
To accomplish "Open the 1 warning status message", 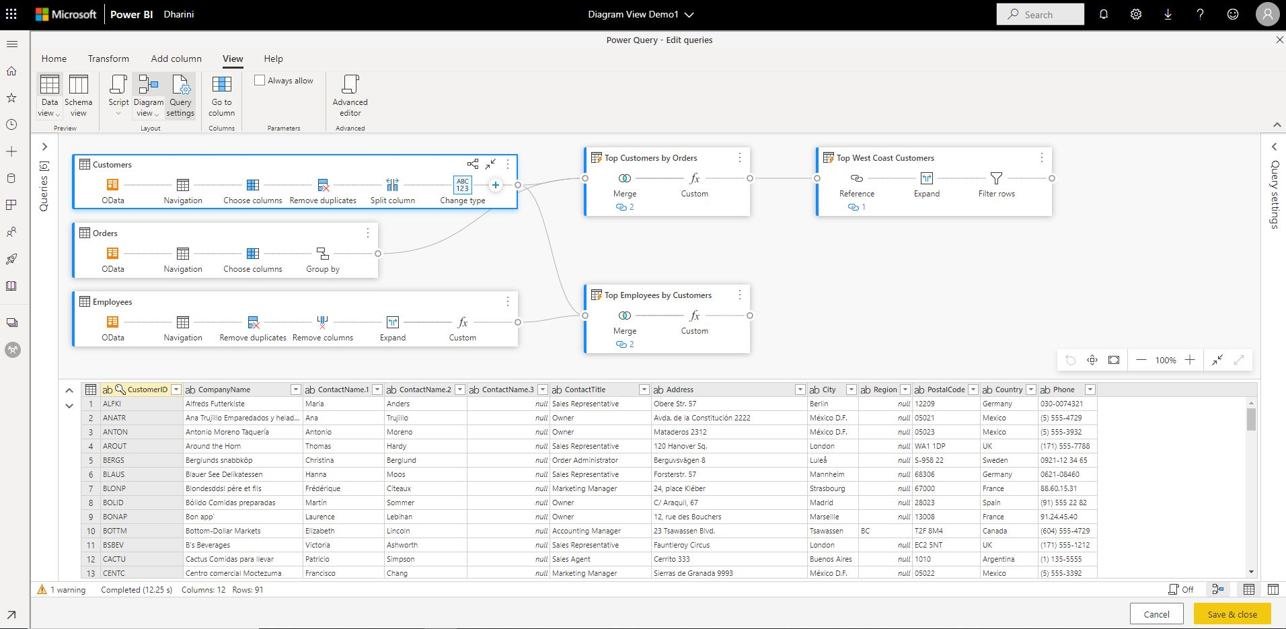I will [x=62, y=589].
